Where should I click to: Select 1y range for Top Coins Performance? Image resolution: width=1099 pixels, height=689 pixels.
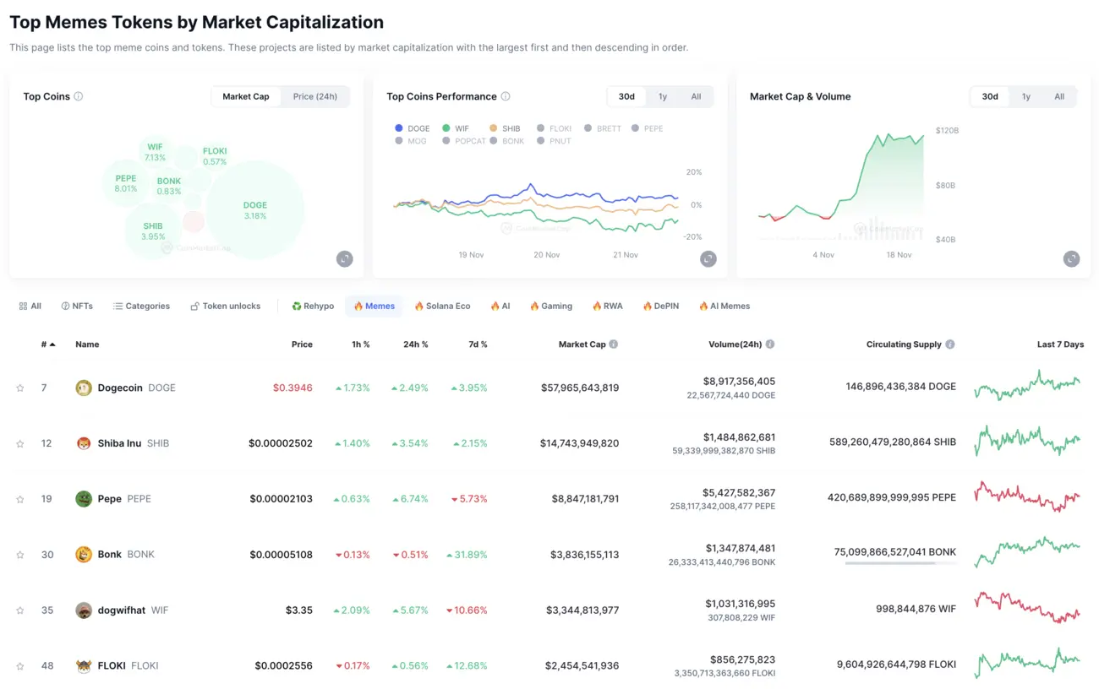[663, 96]
